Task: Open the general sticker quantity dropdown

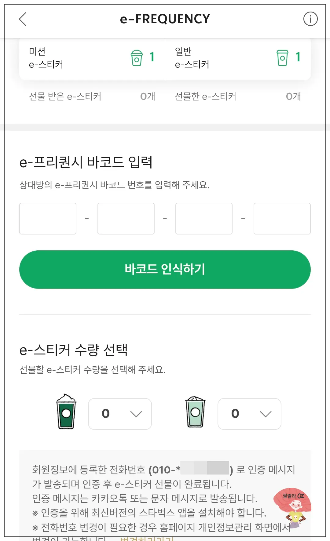Action: (x=249, y=414)
